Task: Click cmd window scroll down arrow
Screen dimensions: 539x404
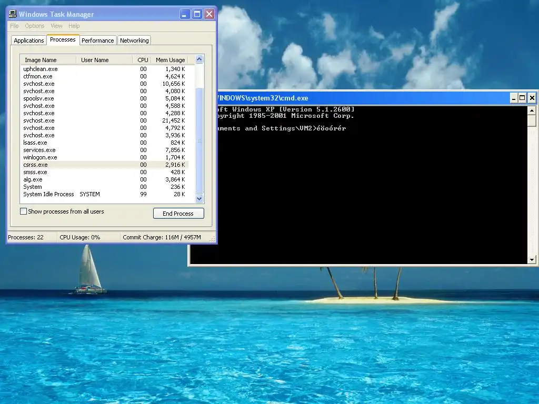Action: coord(532,260)
